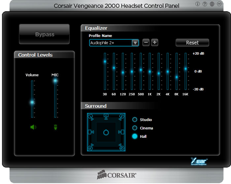Click the 16K equalizer slider knob
This screenshot has height=184, width=231.
point(185,69)
